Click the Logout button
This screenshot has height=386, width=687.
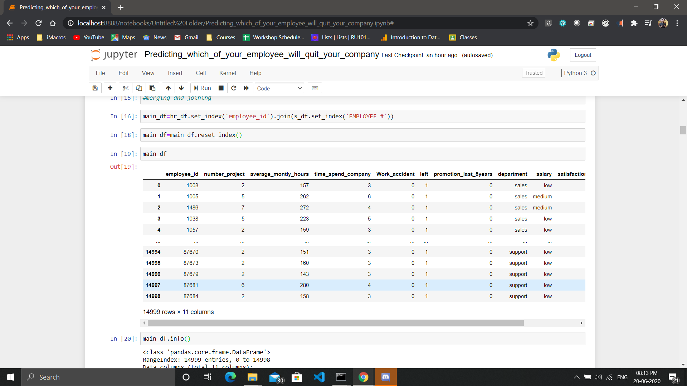pos(583,55)
